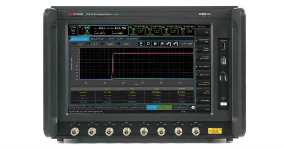Select the grey inactive cell 5 tower tile
The height and width of the screenshot is (149, 284).
point(186,31)
